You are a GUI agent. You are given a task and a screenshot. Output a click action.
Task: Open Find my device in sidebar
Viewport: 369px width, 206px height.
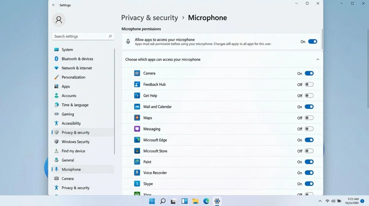(x=83, y=151)
